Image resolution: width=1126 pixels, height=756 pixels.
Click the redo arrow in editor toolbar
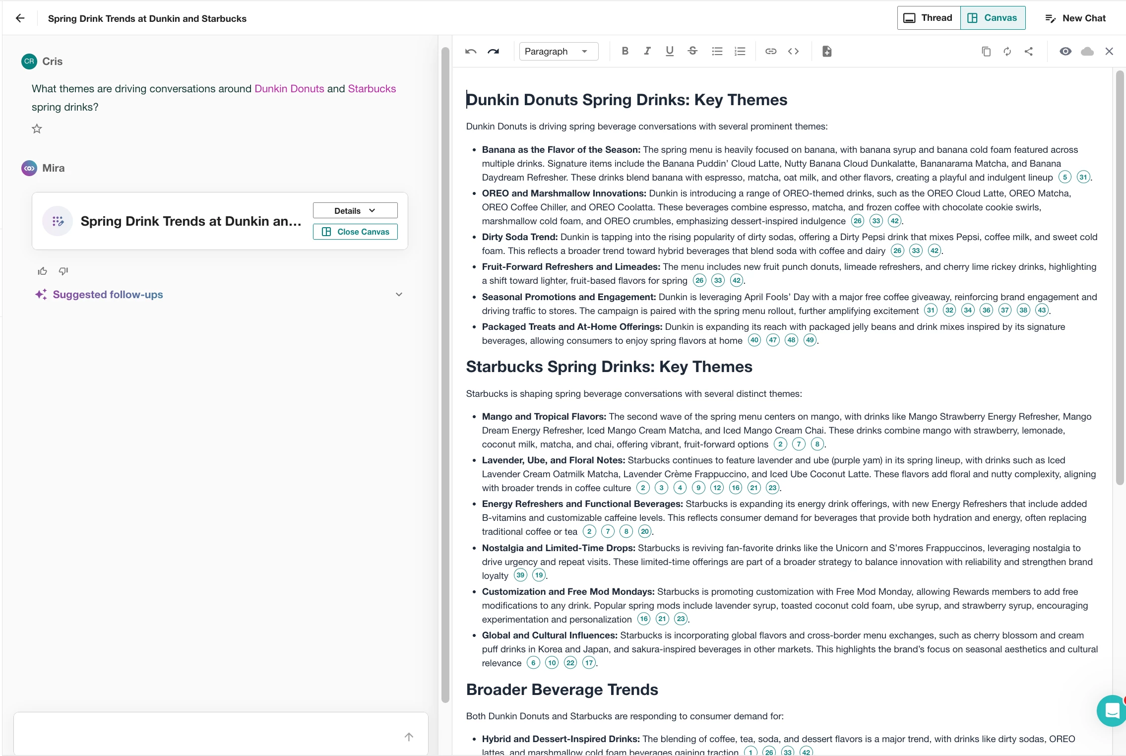(493, 52)
